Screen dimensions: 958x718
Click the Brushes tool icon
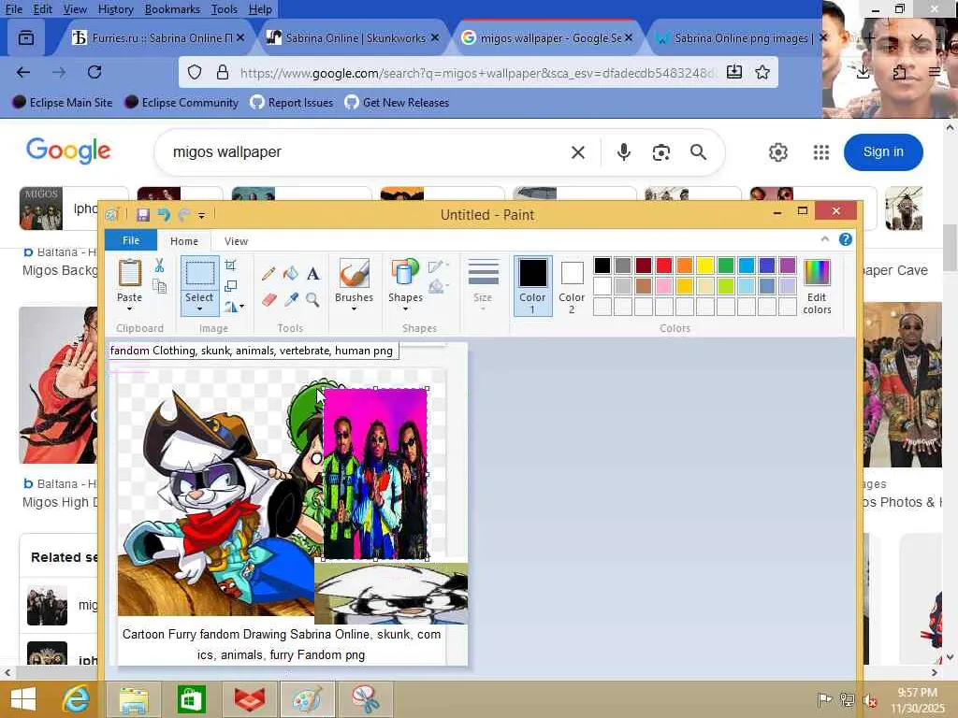[354, 273]
